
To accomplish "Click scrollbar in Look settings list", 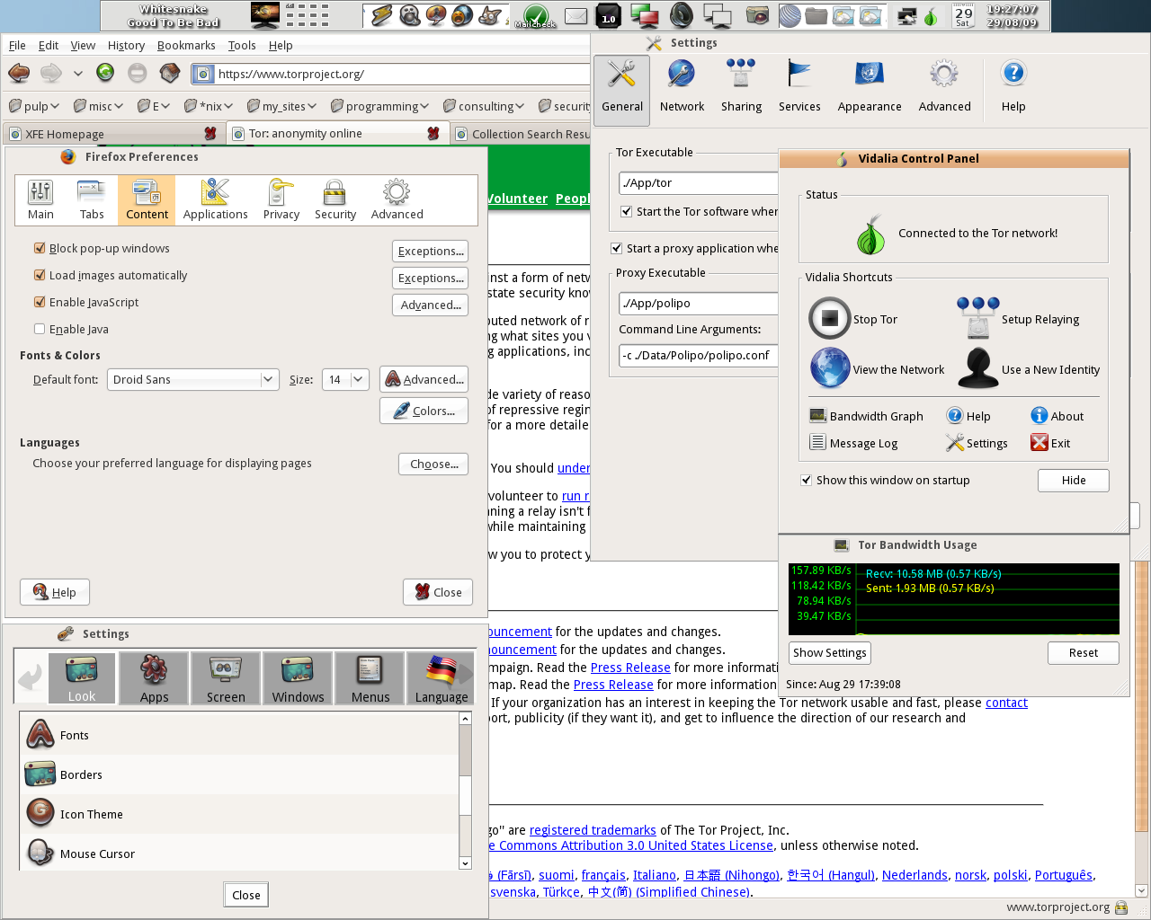I will click(x=465, y=790).
